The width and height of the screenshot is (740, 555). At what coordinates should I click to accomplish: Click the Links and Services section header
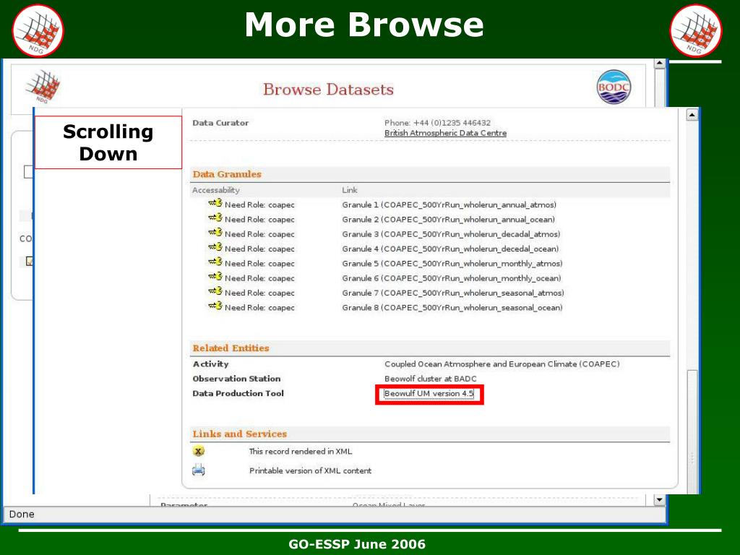pos(239,434)
